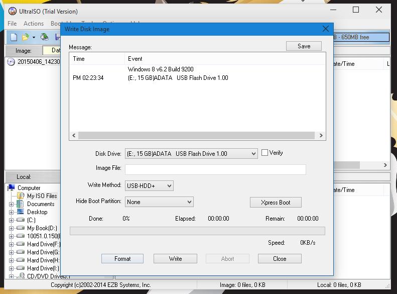Expand the (C:) drive tree node
Image resolution: width=397 pixels, height=294 pixels.
(x=12, y=220)
